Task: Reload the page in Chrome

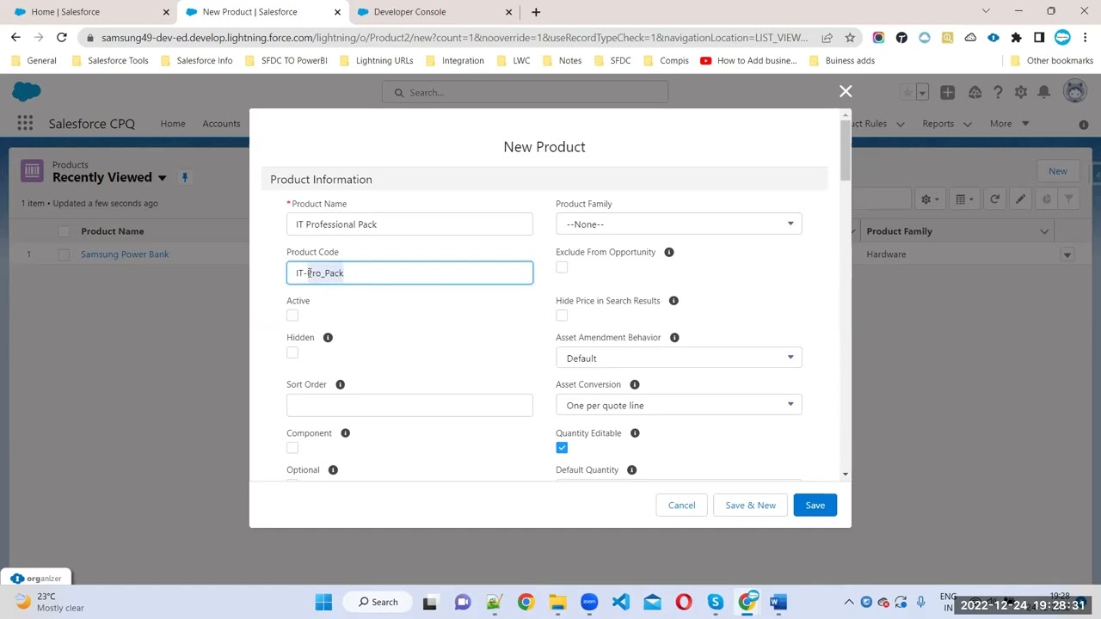Action: click(x=62, y=38)
